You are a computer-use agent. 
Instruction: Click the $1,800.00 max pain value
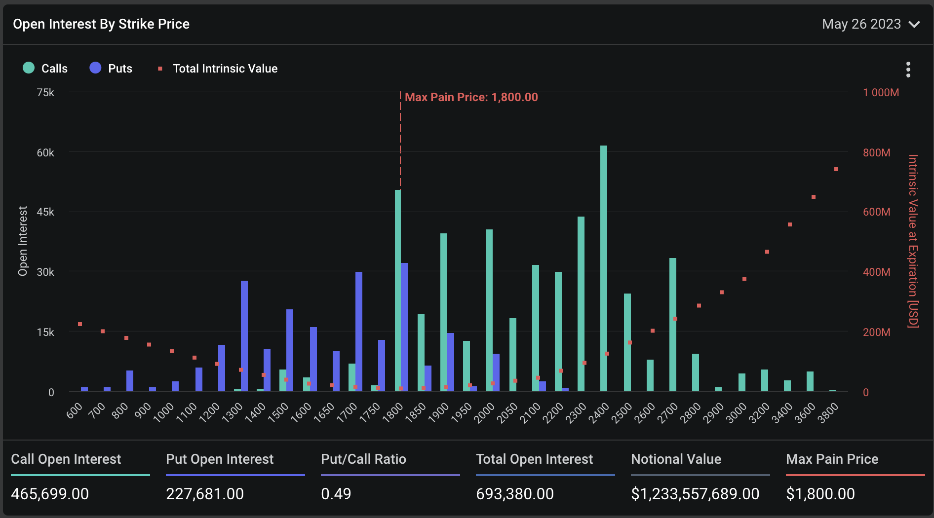tap(820, 494)
